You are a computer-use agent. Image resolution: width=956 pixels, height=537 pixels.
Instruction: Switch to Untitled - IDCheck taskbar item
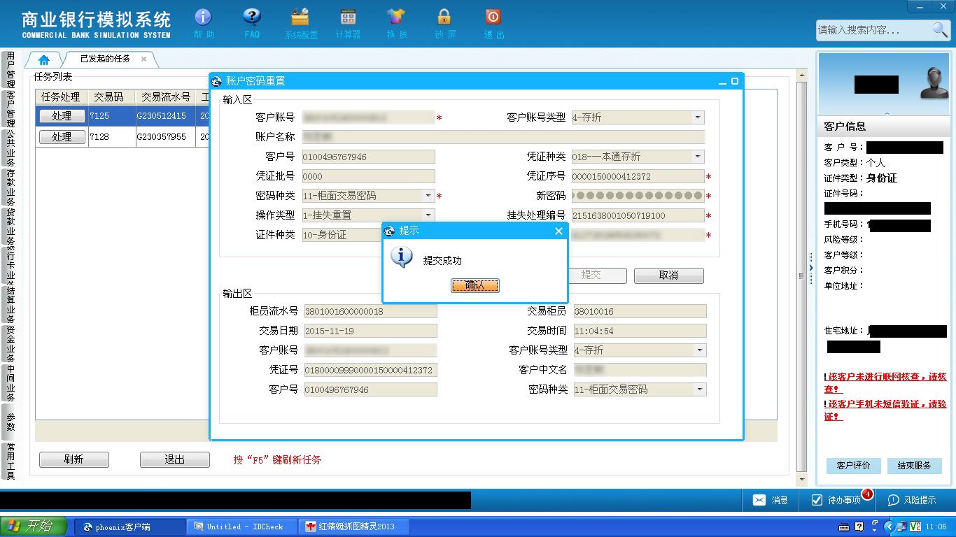tap(242, 527)
